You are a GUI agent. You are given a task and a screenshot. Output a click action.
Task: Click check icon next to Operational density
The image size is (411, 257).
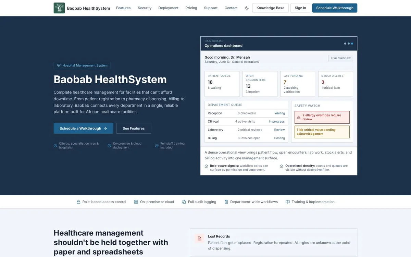282,166
